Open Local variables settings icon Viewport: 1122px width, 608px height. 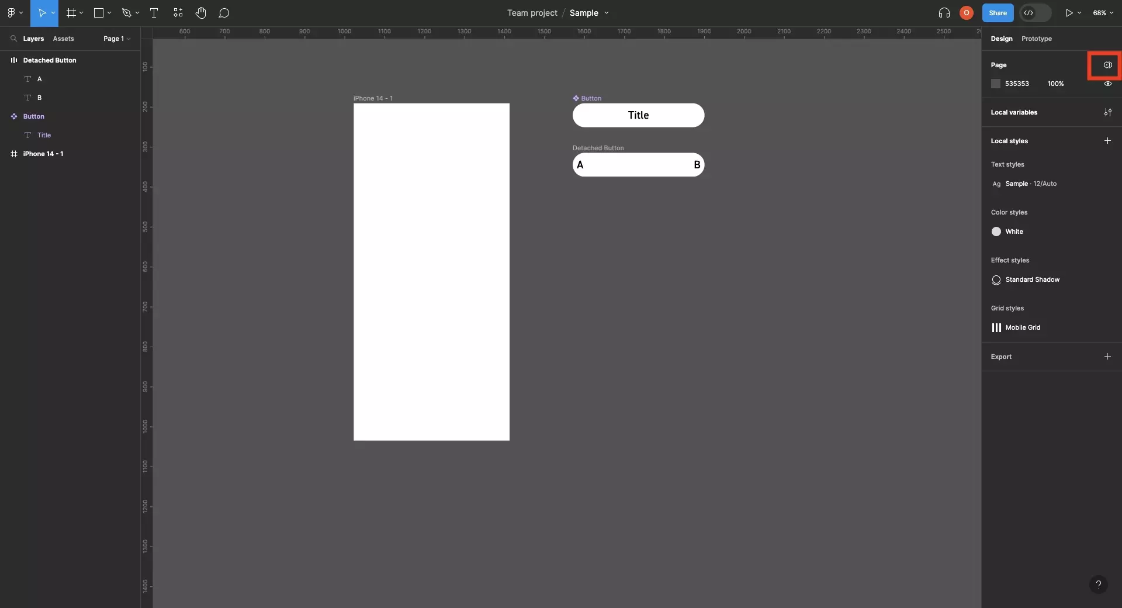(x=1107, y=112)
